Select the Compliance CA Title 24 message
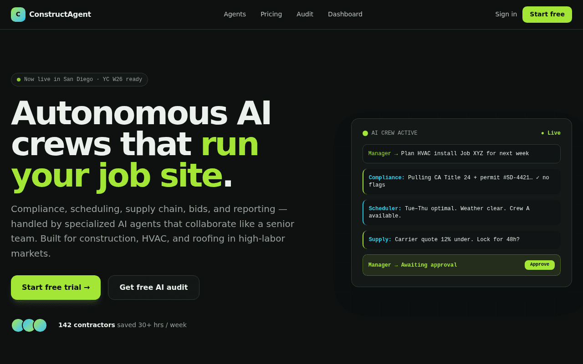 coord(461,182)
